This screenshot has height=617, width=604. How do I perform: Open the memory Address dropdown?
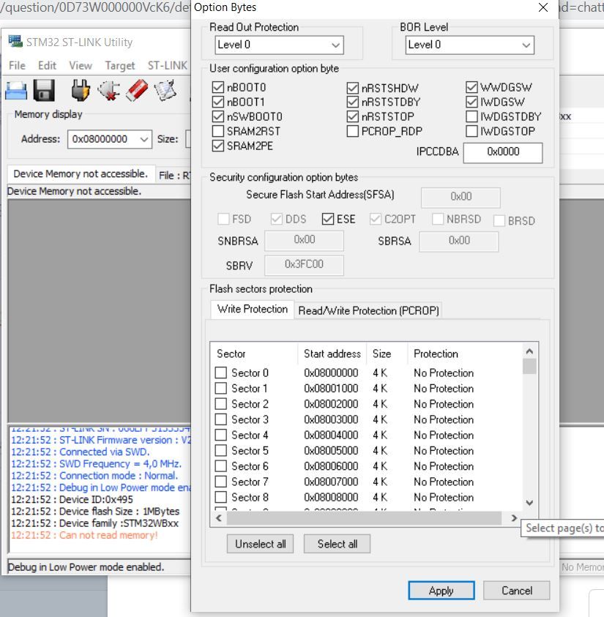click(109, 139)
